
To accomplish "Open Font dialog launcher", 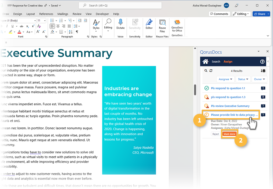I will (x=46, y=37).
